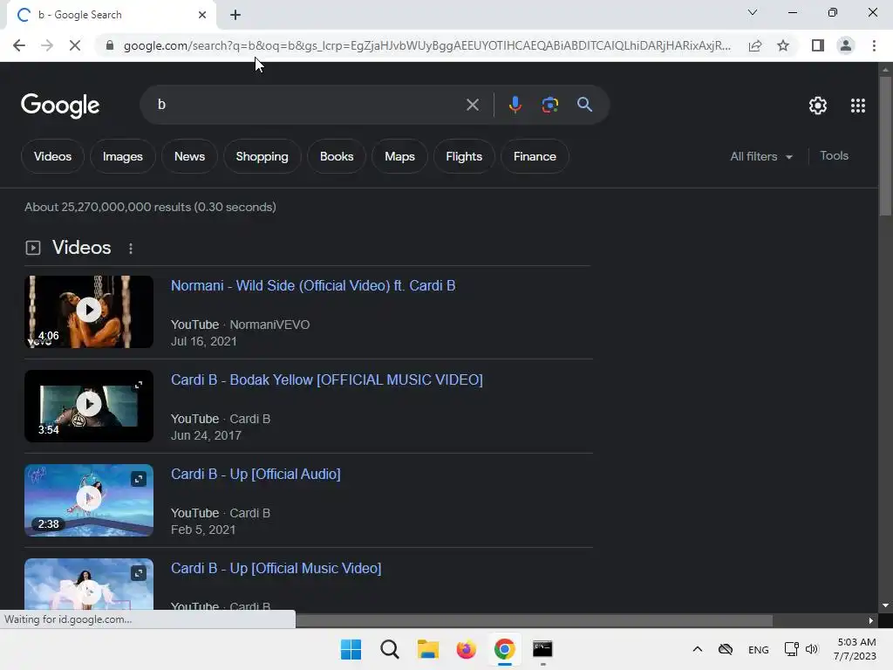Select the Images filter chip

click(x=122, y=156)
